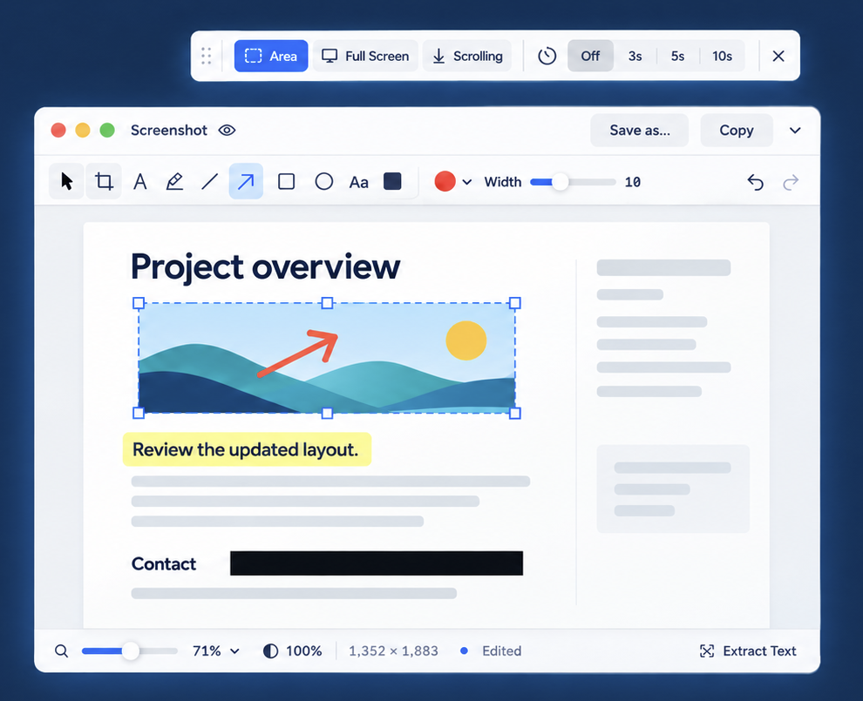Select the Ellipse shape tool
The image size is (863, 701).
[324, 181]
